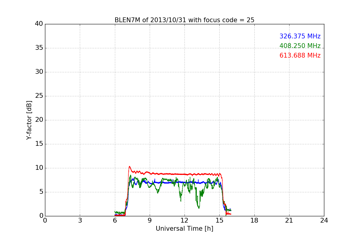This screenshot has width=360, height=240.
Task: Click the y-axis tick label 15
Action: 39,144
